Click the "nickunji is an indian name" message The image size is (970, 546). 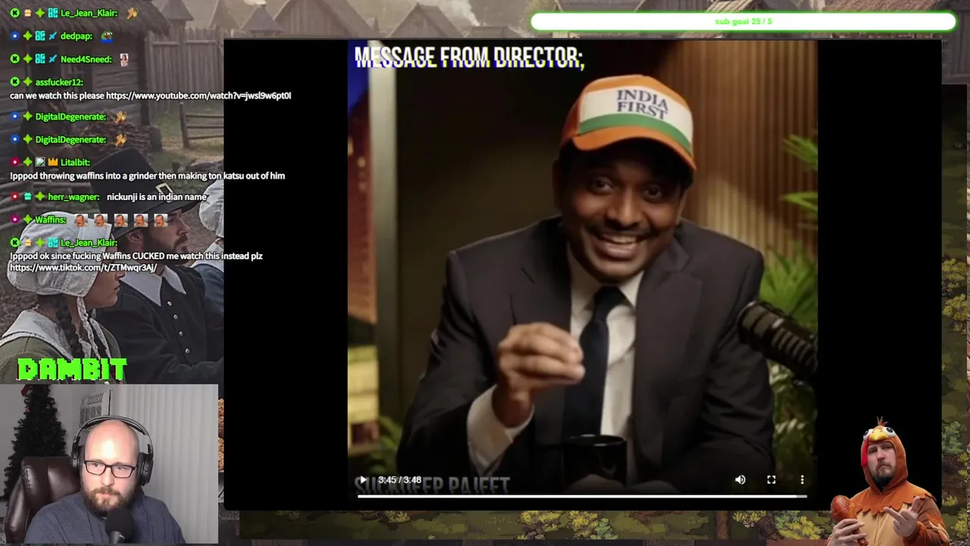[x=157, y=197]
